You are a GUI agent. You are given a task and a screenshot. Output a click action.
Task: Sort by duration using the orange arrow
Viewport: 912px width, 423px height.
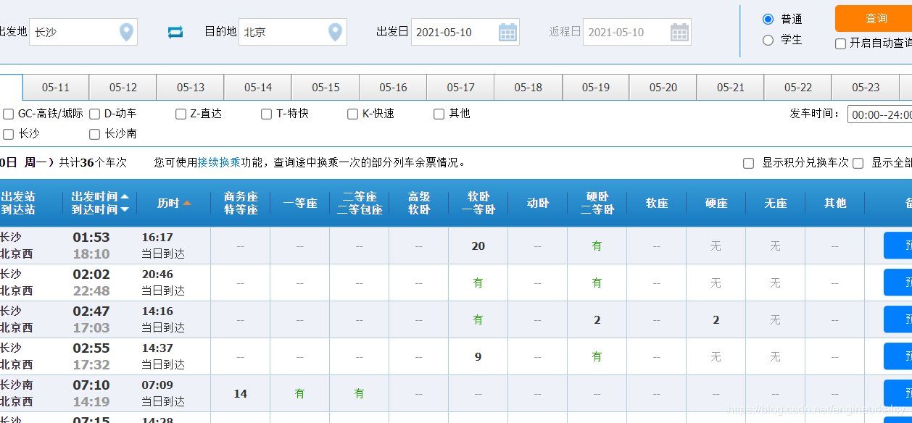[187, 204]
